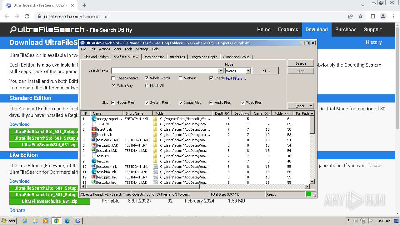Show hidden system tray icons arrow

tap(348, 221)
